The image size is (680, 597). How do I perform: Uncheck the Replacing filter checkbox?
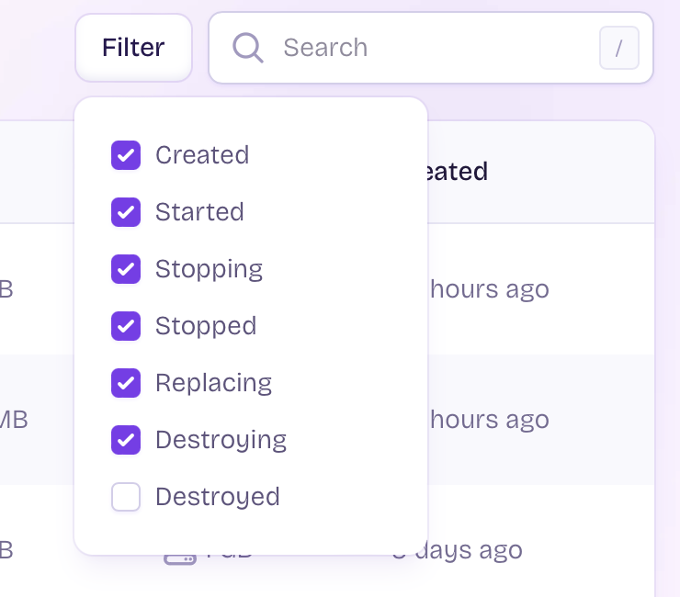click(126, 383)
